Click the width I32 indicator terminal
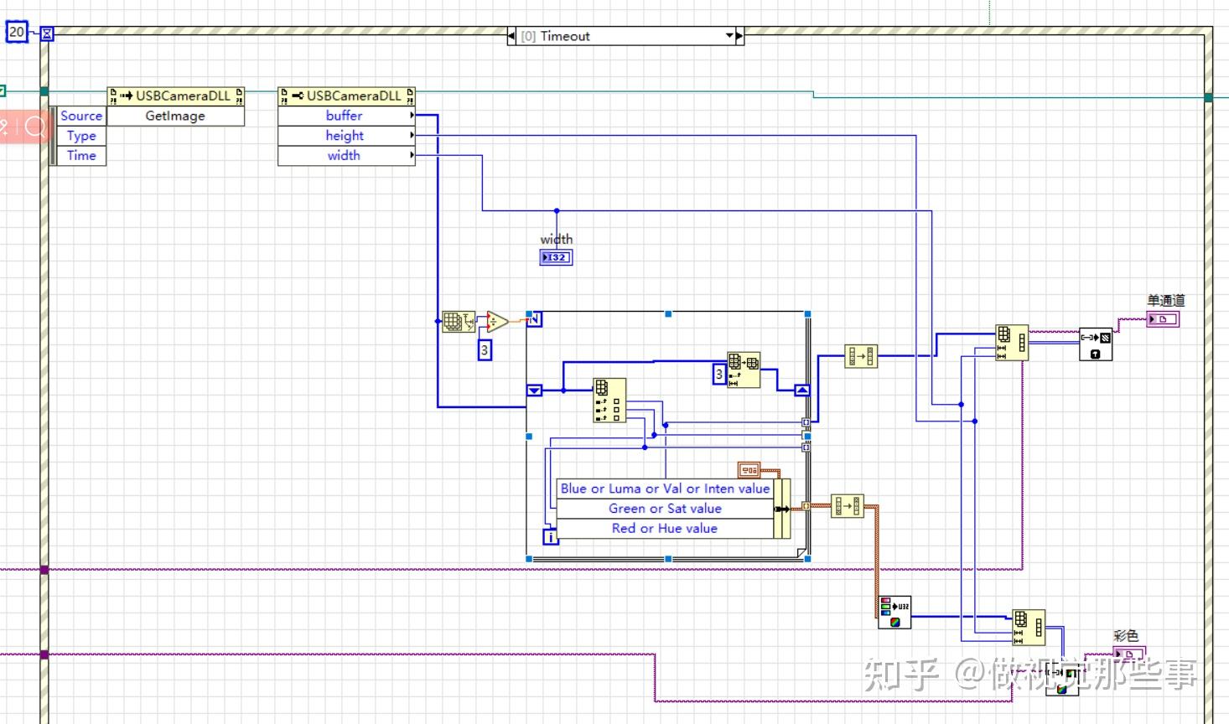Image resolution: width=1229 pixels, height=724 pixels. [556, 257]
